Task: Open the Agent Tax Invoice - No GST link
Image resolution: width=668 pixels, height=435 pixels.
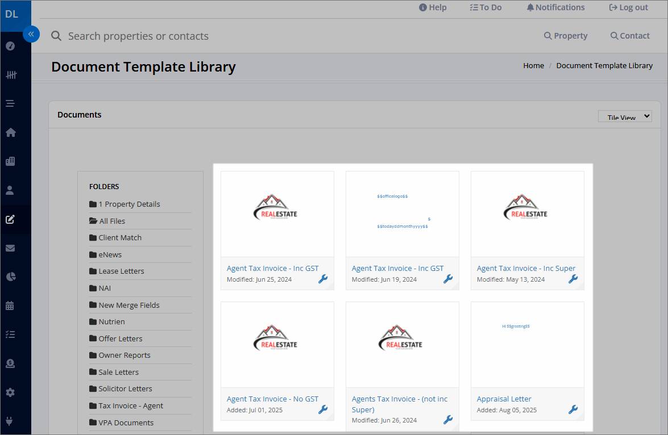Action: (x=273, y=399)
